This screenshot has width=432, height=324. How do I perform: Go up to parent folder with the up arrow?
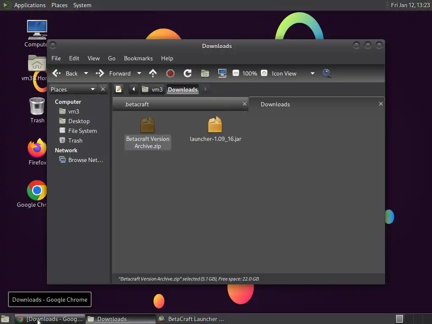tap(153, 73)
